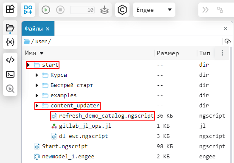This screenshot has width=234, height=163.
Task: Open the script editor code icon
Action: [x=10, y=60]
